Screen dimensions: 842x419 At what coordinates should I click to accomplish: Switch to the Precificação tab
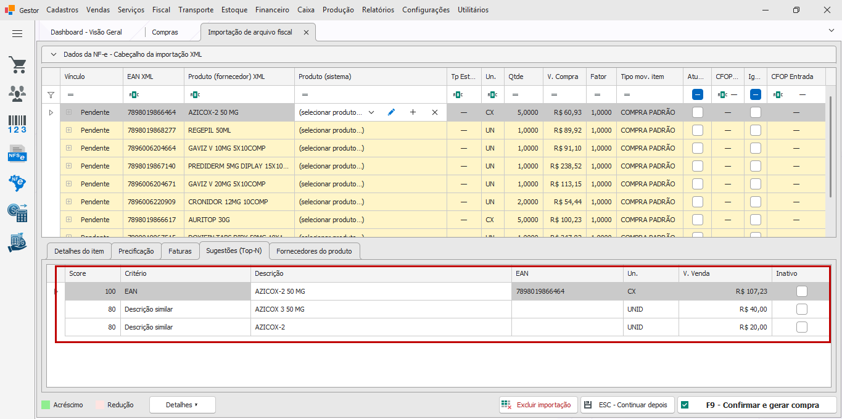click(x=136, y=251)
